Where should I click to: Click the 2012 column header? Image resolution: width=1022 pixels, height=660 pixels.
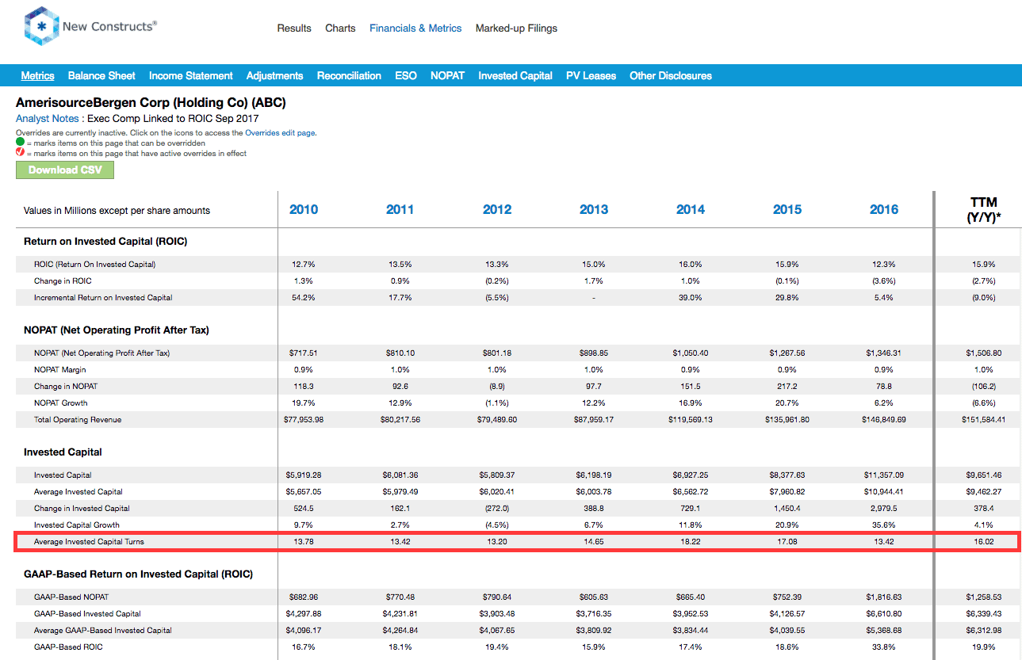click(x=497, y=209)
